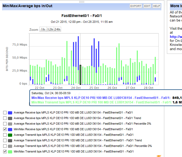Image resolution: width=182 pixels, height=157 pixels.
Task: Click dark gray swatch for Average Transmit Trend
Action: click(10, 141)
